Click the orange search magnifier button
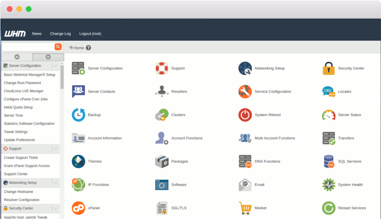The width and height of the screenshot is (381, 219). click(58, 47)
